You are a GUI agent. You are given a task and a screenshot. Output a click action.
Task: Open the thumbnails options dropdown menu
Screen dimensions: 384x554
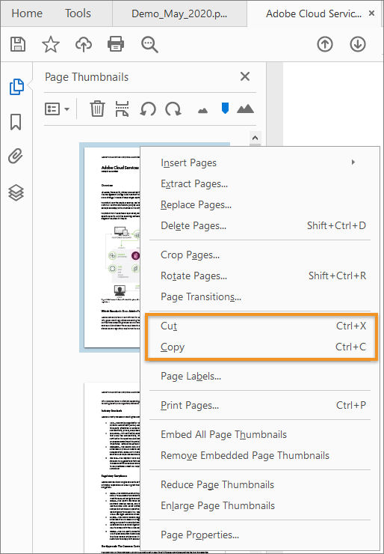(57, 109)
